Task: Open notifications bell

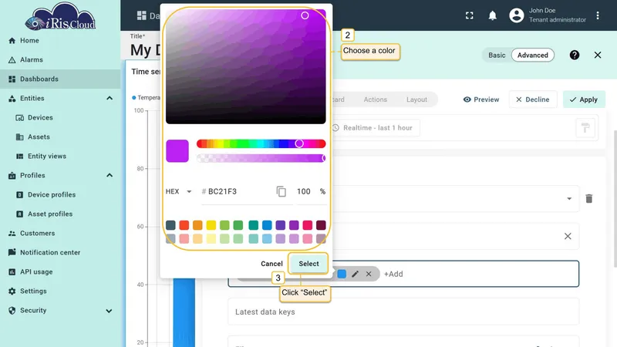Action: 492,15
